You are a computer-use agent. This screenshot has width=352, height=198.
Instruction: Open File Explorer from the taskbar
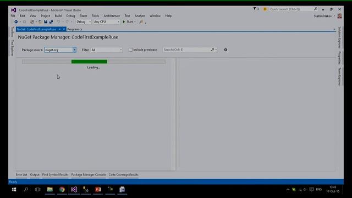[x=50, y=189]
